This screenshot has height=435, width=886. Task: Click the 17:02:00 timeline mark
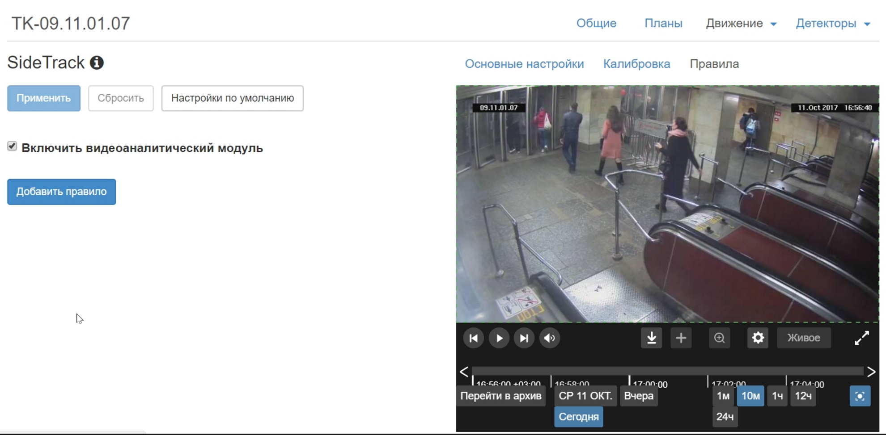pos(728,383)
